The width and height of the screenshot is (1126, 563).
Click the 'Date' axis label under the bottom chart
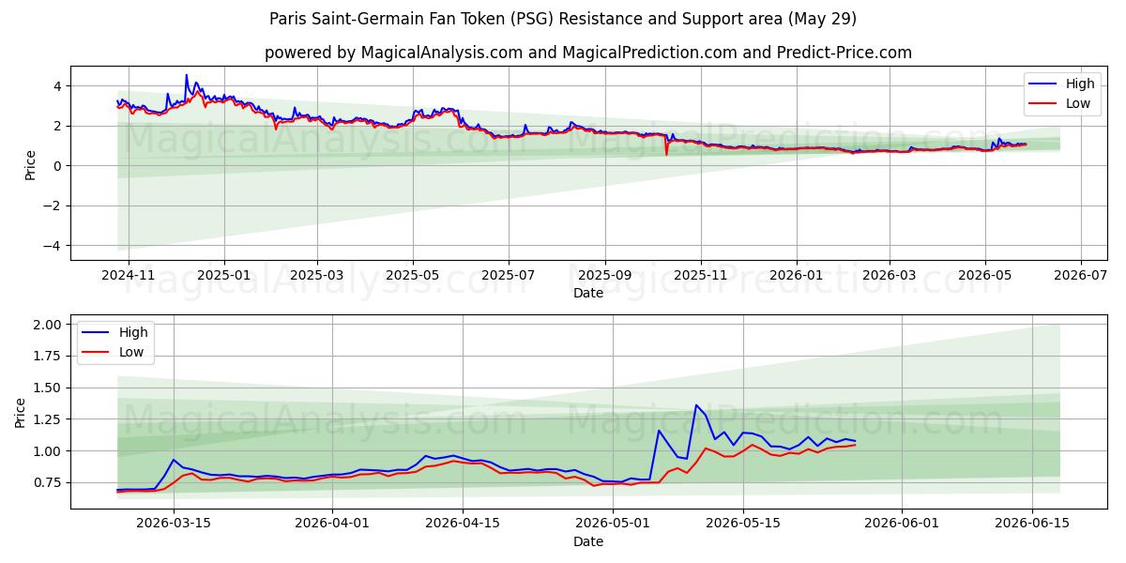588,542
